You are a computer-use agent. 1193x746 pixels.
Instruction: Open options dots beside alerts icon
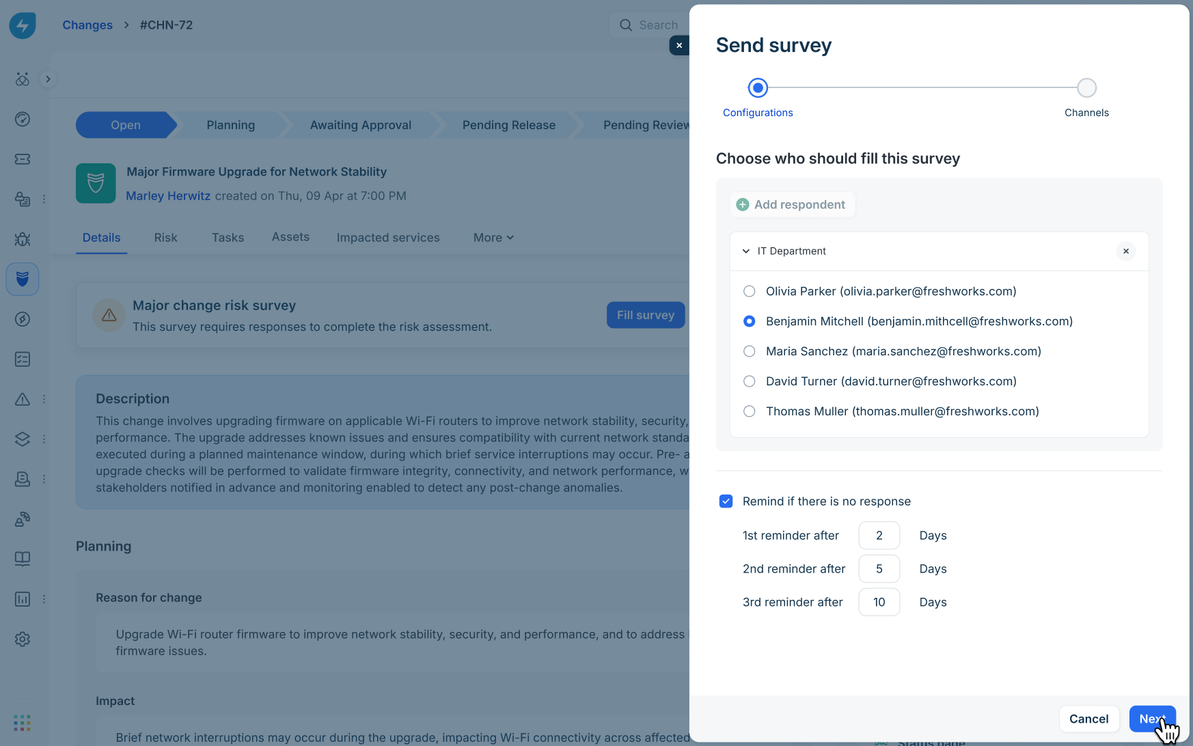44,399
